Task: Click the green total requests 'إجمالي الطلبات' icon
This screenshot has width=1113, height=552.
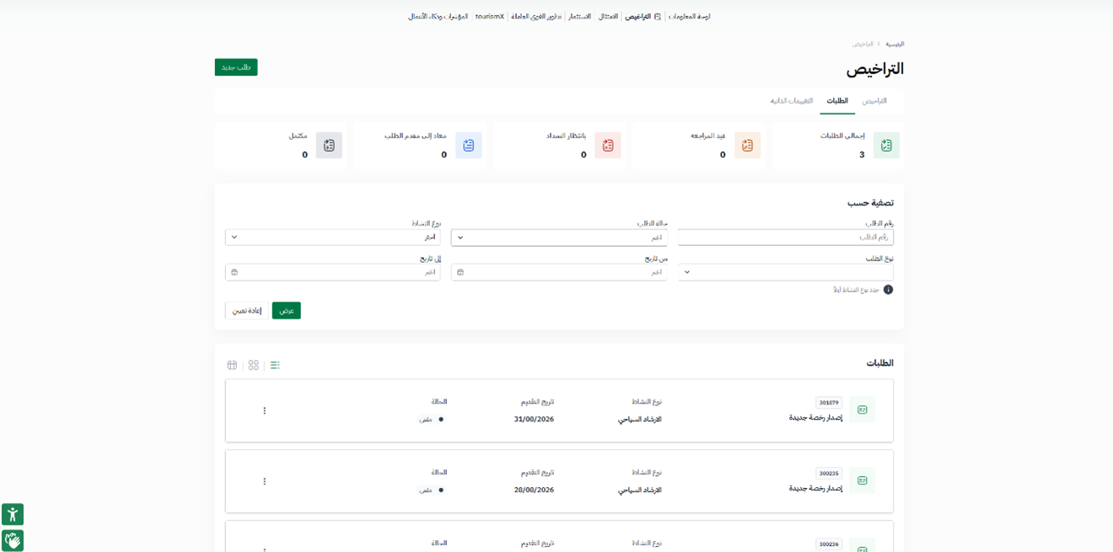Action: (886, 145)
